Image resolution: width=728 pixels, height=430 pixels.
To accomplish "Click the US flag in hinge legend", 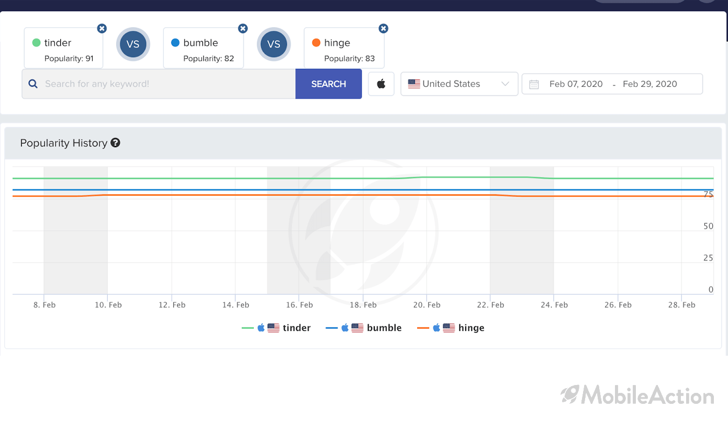I will point(449,328).
